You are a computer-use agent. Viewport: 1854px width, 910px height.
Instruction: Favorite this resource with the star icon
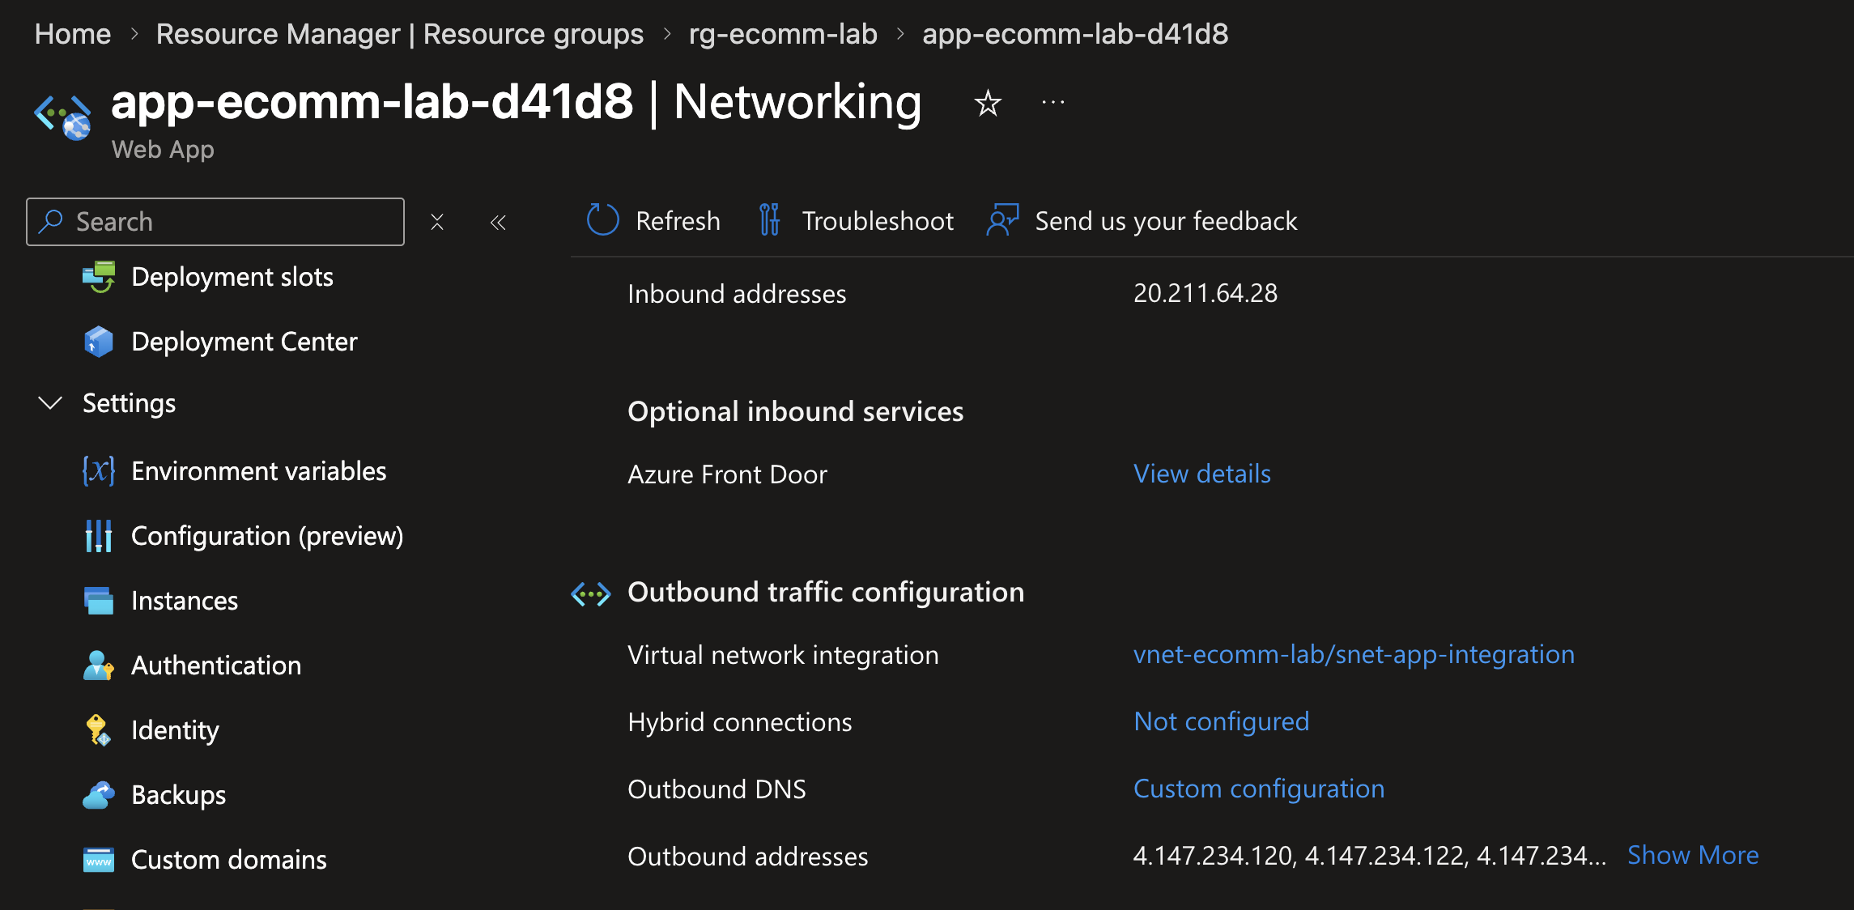[988, 104]
